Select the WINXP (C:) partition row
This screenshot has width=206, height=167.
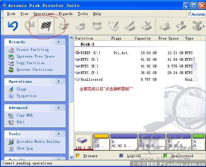tap(90, 53)
